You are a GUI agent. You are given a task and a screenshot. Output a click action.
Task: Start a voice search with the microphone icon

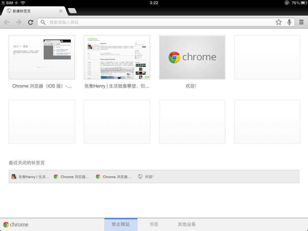coord(289,22)
